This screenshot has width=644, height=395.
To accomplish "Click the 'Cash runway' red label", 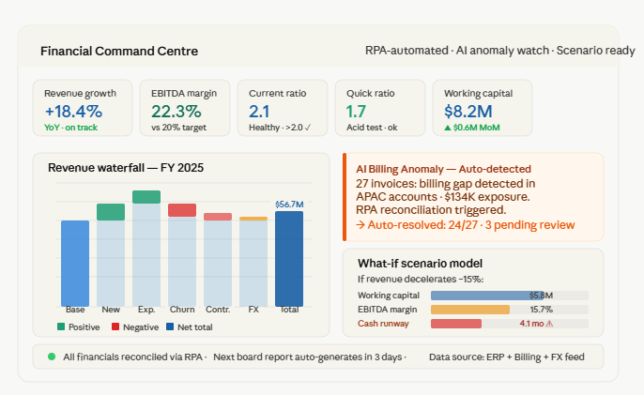I will [x=383, y=324].
